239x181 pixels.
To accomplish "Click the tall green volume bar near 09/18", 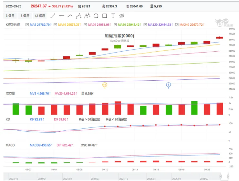I will 194,108.
